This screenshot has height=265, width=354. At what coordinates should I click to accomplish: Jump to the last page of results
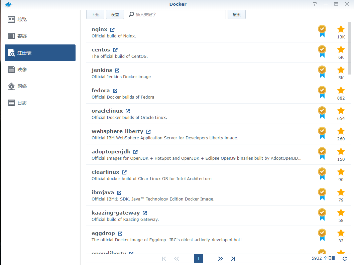[x=233, y=258]
